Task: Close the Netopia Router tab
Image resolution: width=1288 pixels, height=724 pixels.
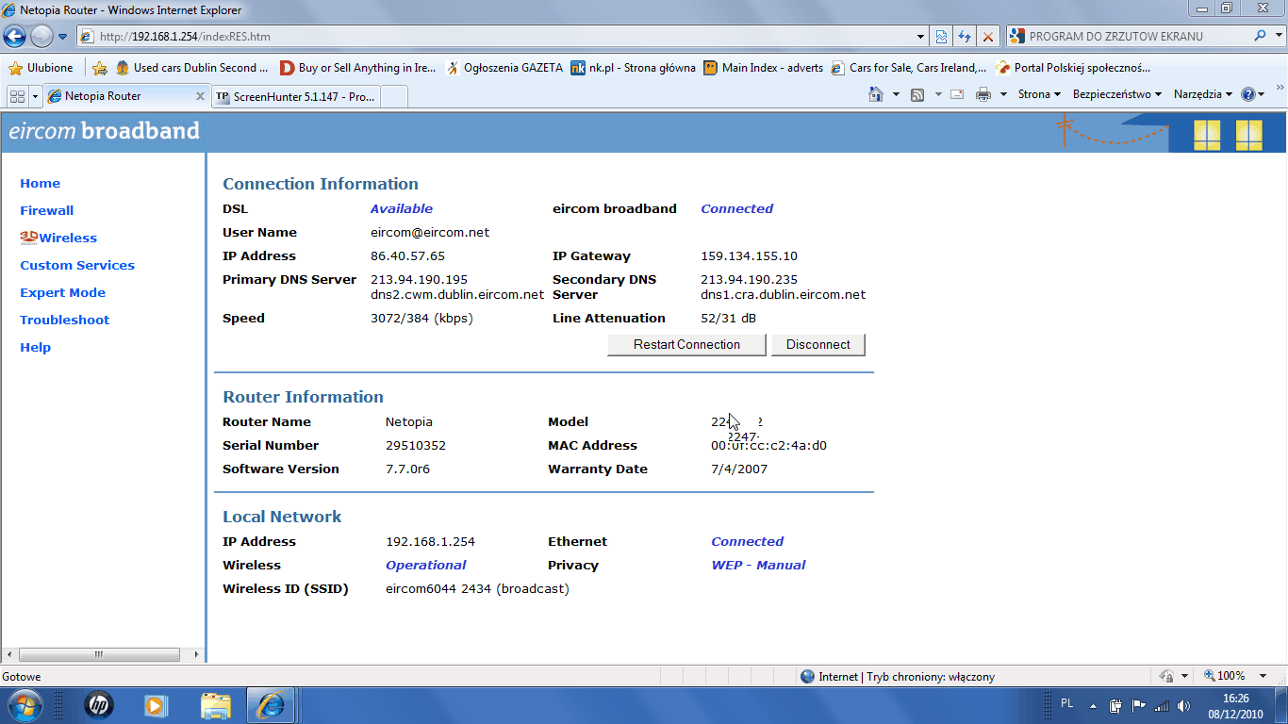Action: [x=200, y=96]
